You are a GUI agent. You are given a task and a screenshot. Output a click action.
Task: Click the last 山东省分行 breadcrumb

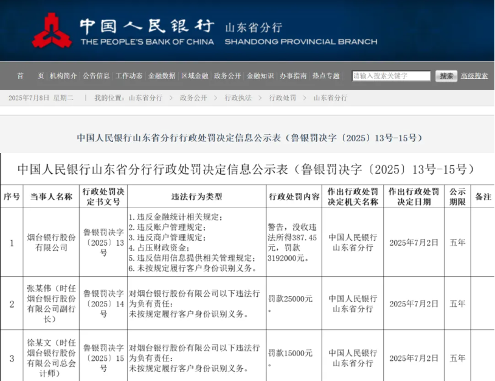pos(331,98)
